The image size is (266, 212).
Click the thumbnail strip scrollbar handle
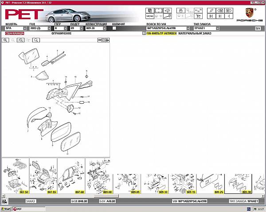[106, 196]
